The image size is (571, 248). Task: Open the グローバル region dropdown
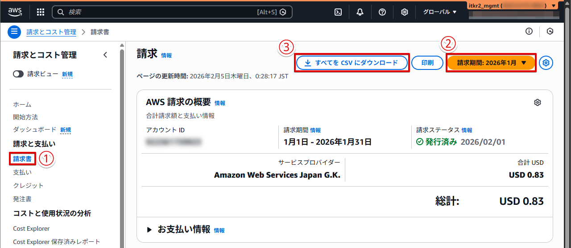pos(440,12)
